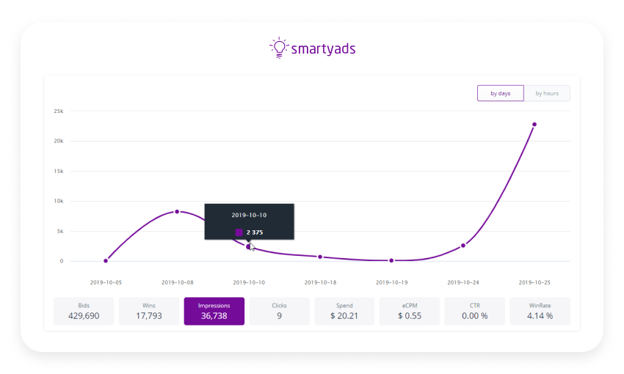Click the smartyads brand name text
Image resolution: width=624 pixels, height=374 pixels.
click(x=324, y=49)
